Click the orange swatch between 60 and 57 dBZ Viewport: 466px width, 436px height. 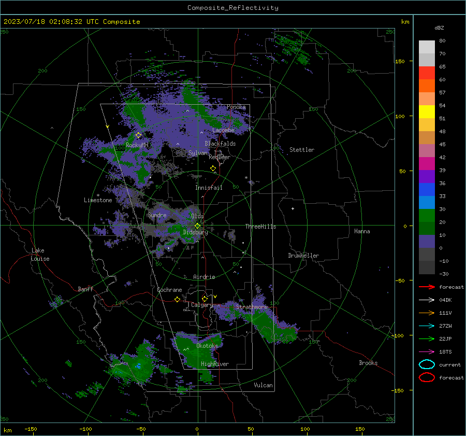tap(427, 86)
